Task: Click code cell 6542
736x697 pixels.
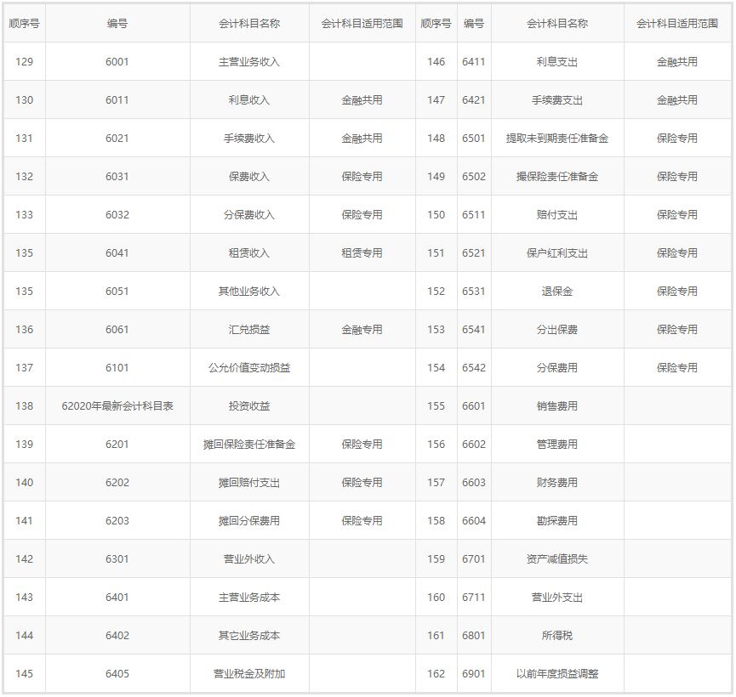Action: point(474,368)
